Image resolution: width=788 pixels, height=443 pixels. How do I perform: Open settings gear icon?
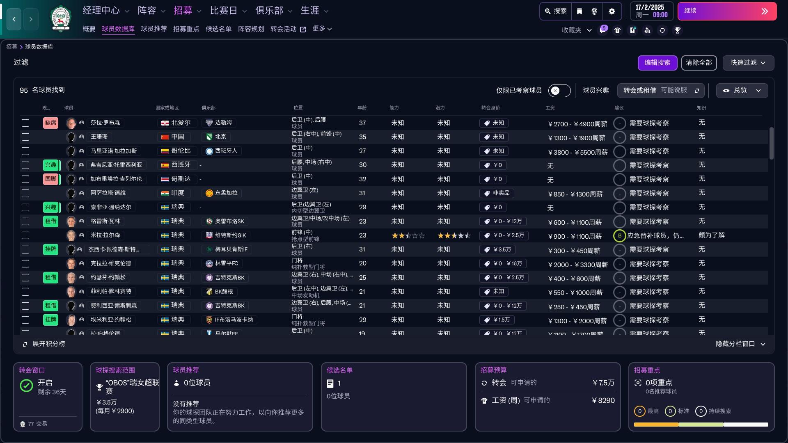[612, 11]
